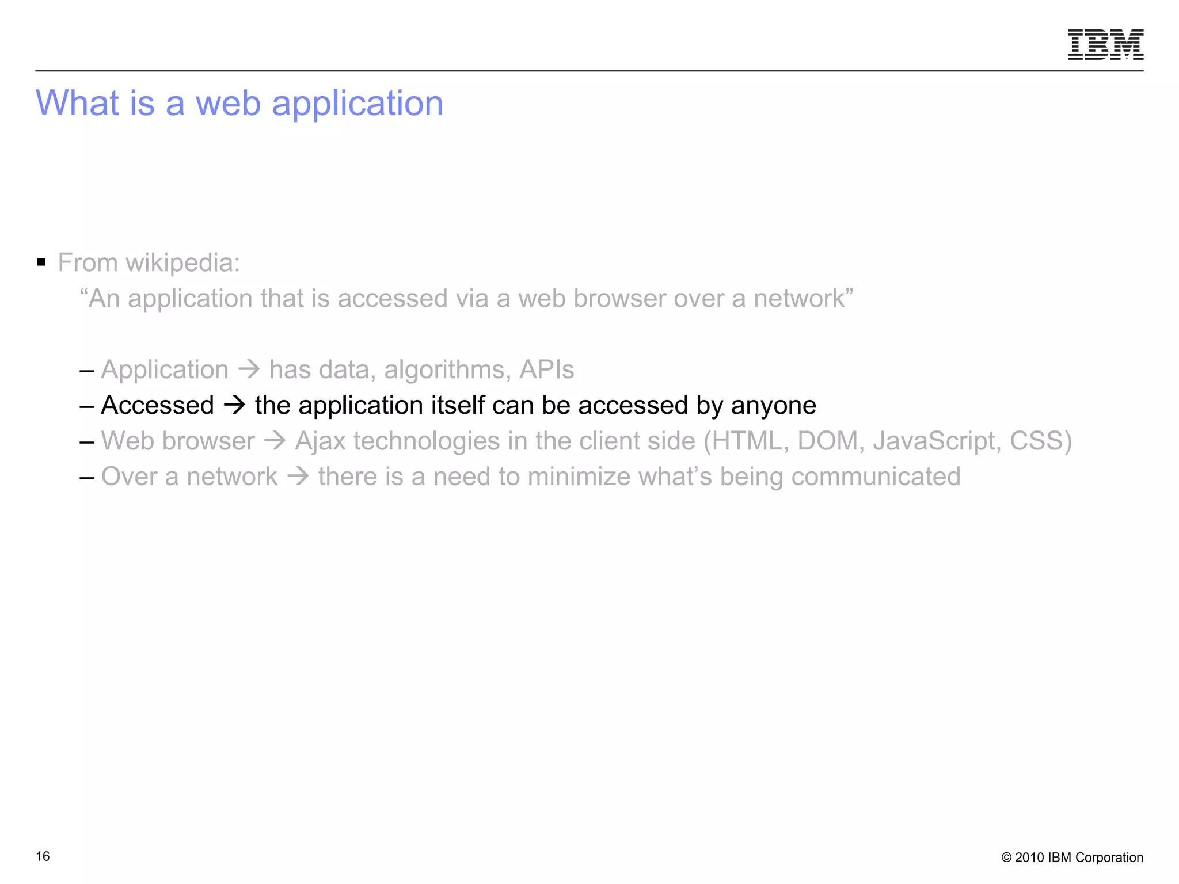Click the 'Application → has data, algorithms, APIs' line
This screenshot has width=1179, height=884.
[x=337, y=369]
